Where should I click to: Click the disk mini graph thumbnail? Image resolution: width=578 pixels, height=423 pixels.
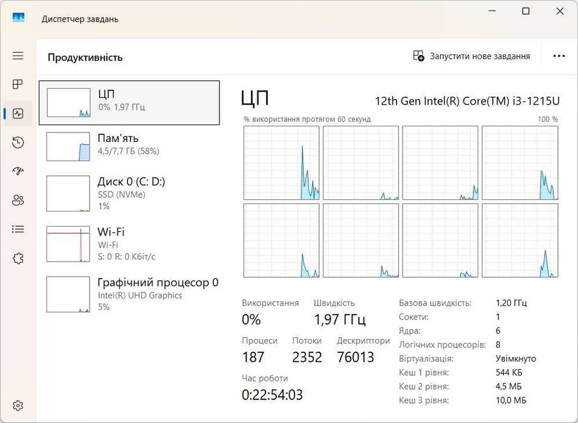click(x=68, y=193)
